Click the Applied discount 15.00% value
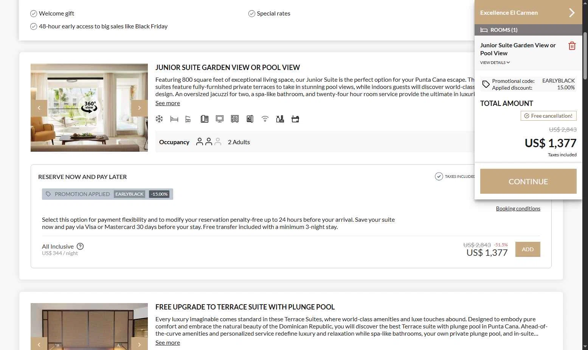 click(x=566, y=87)
